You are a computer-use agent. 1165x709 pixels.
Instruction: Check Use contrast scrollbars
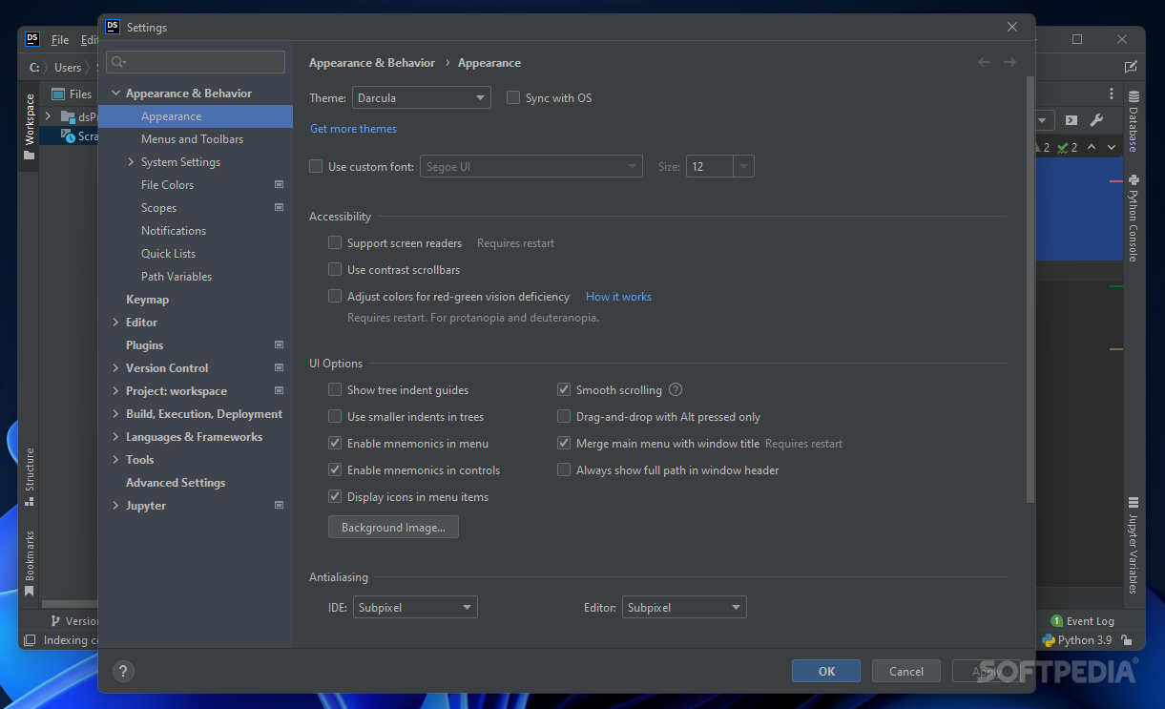tap(335, 269)
